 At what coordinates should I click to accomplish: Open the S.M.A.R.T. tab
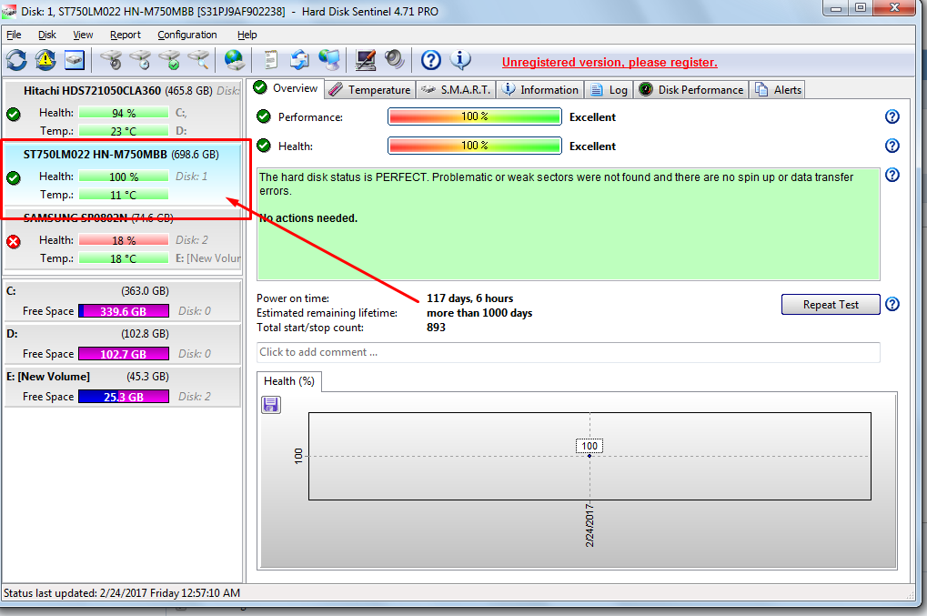click(x=456, y=90)
